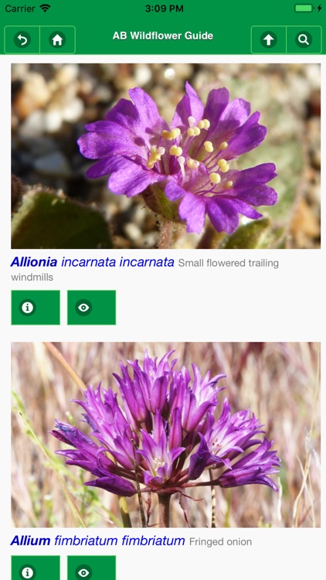Open the Allium fimbriatum flower photo

(x=165, y=435)
